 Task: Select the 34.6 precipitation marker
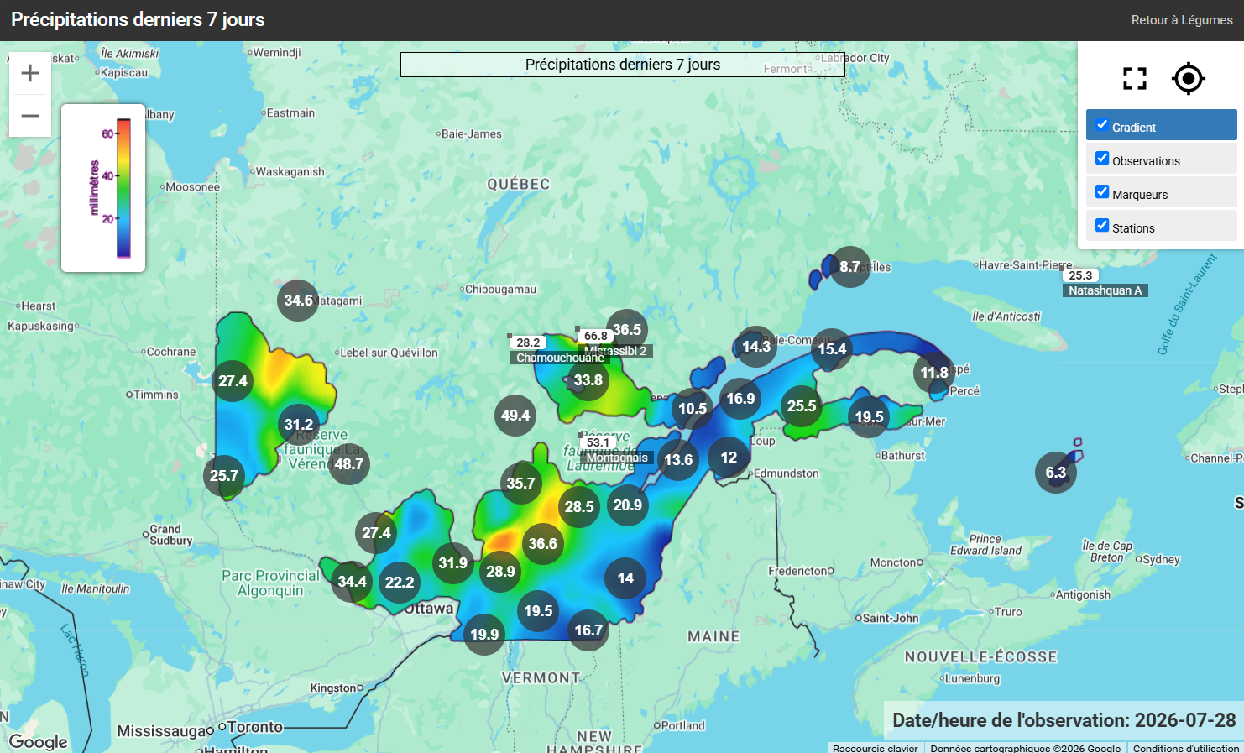click(x=298, y=301)
